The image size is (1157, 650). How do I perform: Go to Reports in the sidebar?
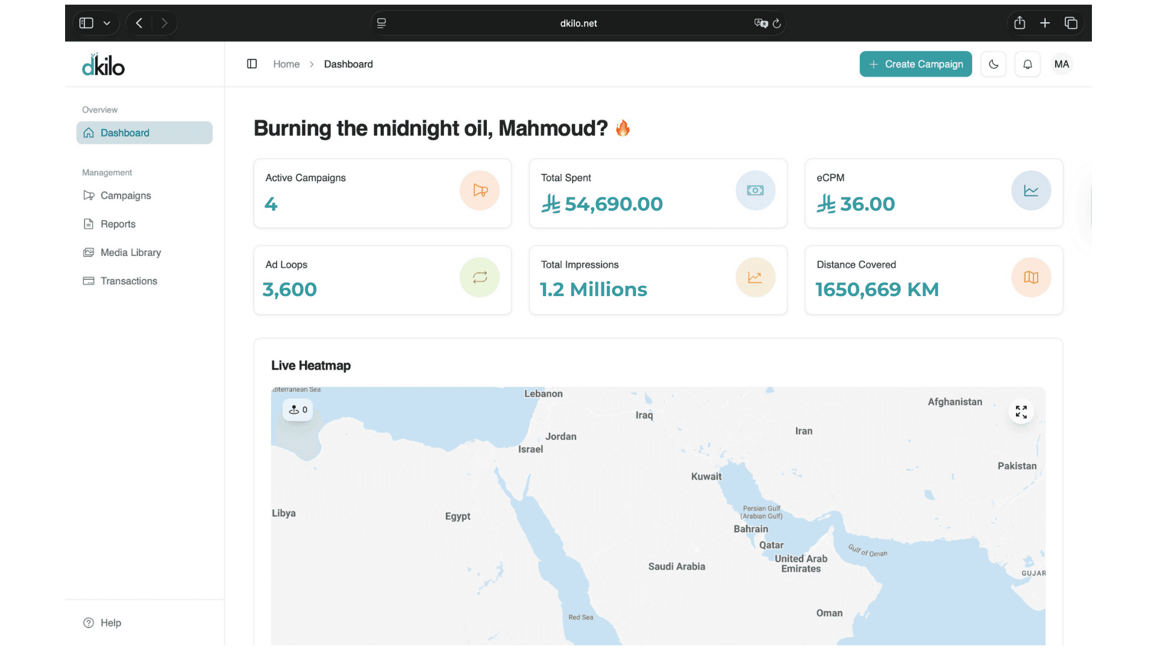click(x=118, y=224)
